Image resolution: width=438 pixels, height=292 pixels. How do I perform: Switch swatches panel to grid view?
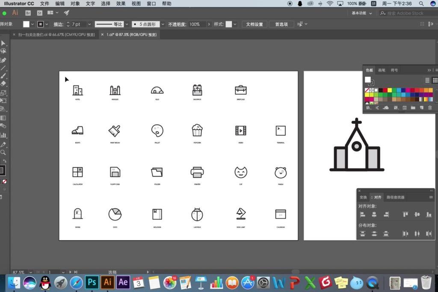click(x=435, y=80)
